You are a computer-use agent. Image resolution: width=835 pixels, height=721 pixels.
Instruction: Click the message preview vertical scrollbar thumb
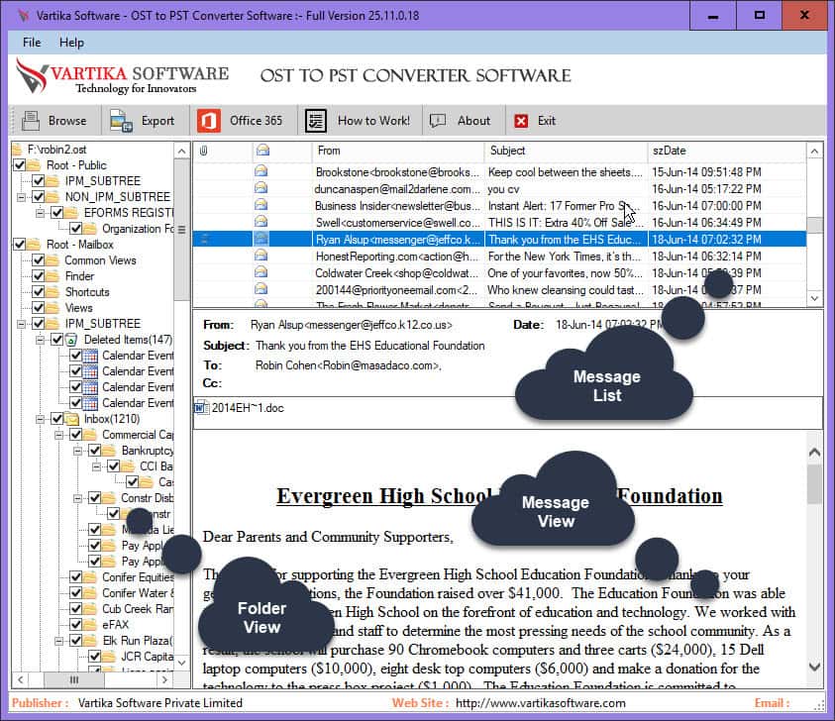pos(814,484)
